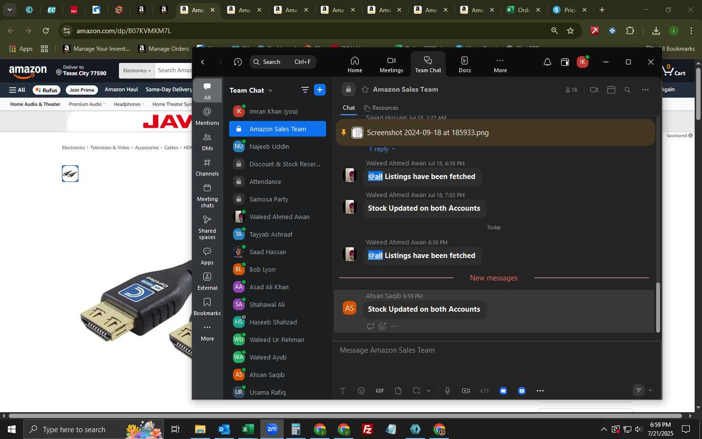Open more actions on Ahsan Saqib's message
Viewport: 702px width, 439px height.
click(x=394, y=326)
